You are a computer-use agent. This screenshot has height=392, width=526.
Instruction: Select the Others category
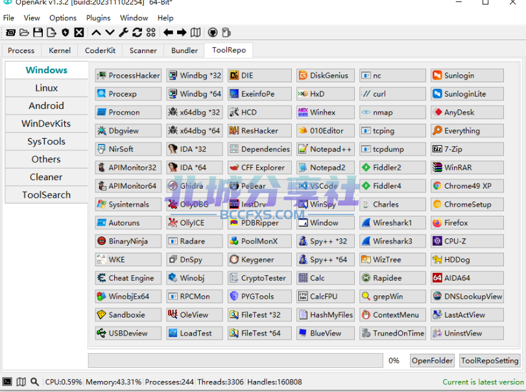(46, 159)
